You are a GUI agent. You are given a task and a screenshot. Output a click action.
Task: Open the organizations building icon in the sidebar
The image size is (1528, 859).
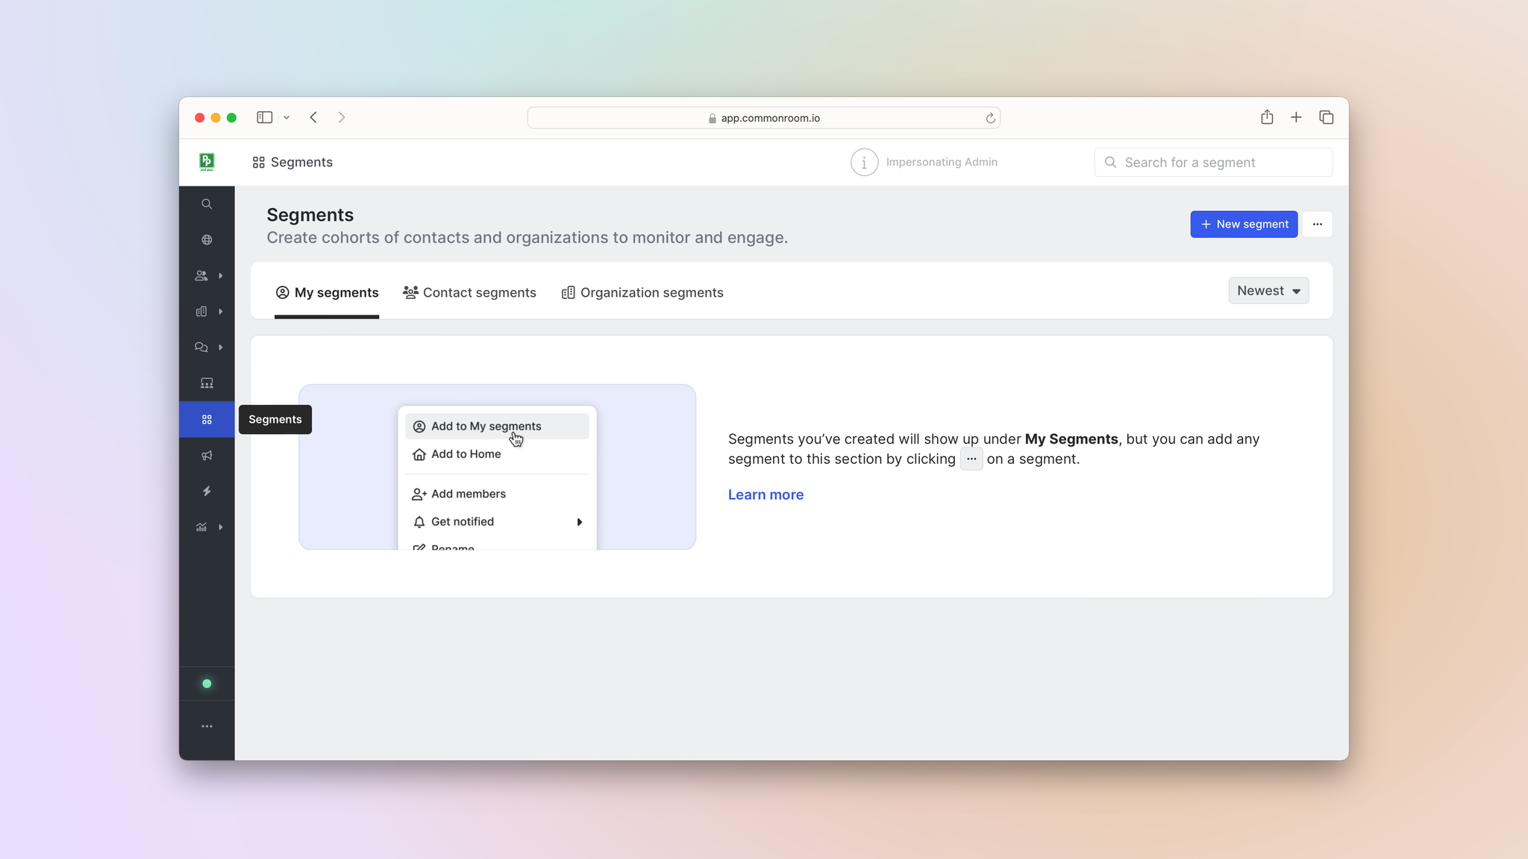click(201, 311)
